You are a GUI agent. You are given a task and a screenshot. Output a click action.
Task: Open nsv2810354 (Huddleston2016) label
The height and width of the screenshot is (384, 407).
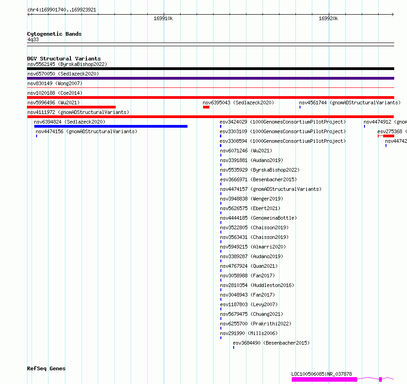coord(257,285)
